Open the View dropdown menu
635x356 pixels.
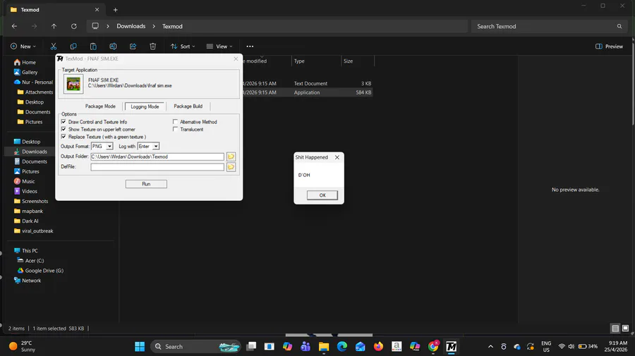pyautogui.click(x=219, y=47)
